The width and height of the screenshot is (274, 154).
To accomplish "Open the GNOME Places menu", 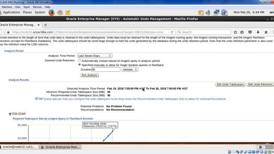I will click(27, 12).
